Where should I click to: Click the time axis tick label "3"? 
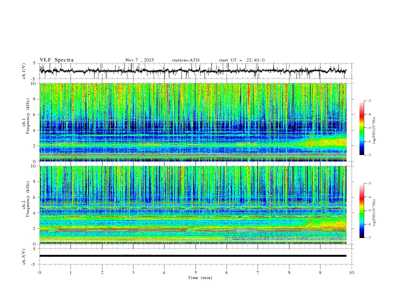coord(133,272)
